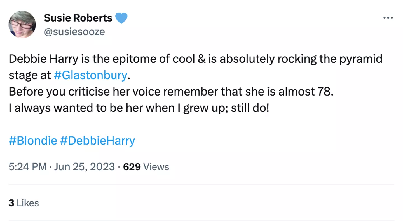Show who liked via Likes label
The image size is (403, 221).
[x=28, y=203]
